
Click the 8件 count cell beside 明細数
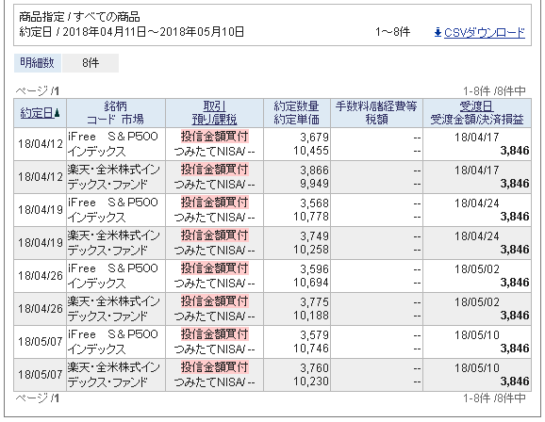91,63
